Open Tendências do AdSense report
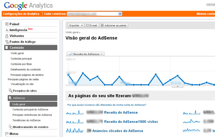This screenshot has width=215, height=137. click(26, 120)
